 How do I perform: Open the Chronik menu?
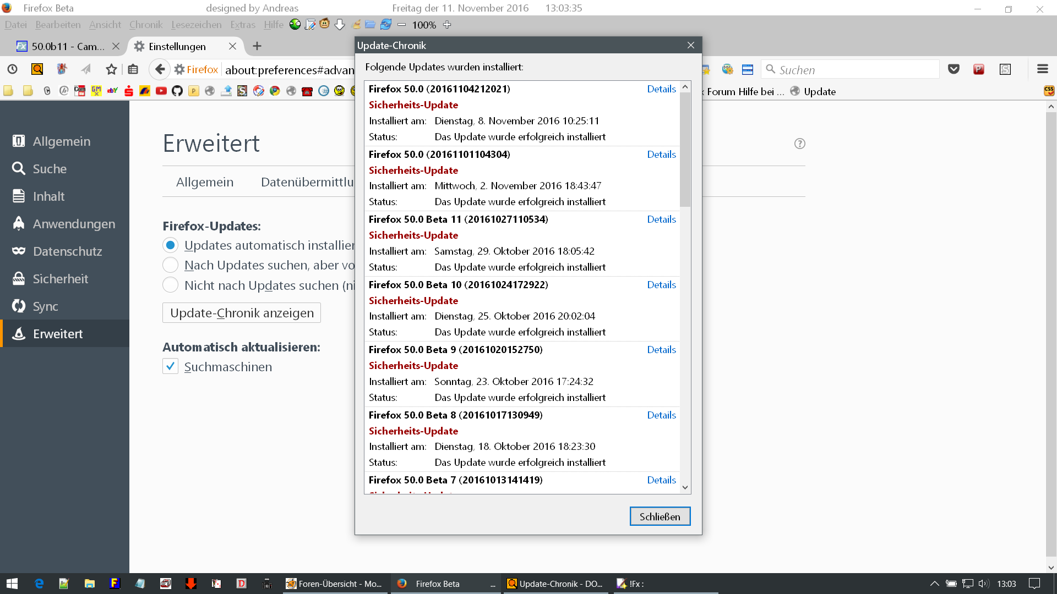(x=145, y=25)
